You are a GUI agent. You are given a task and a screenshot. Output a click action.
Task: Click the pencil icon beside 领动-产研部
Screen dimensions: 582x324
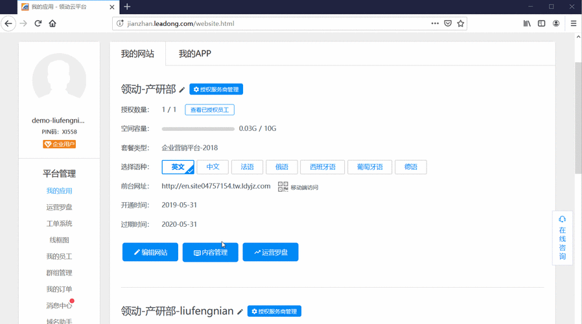(182, 90)
